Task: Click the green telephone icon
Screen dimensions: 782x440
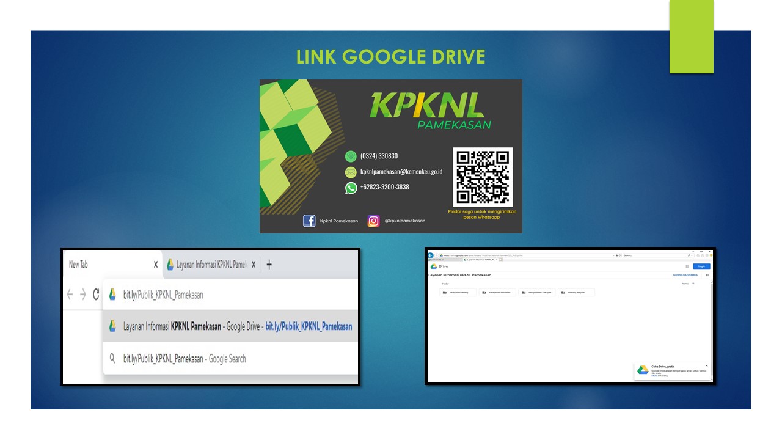Action: coord(351,156)
